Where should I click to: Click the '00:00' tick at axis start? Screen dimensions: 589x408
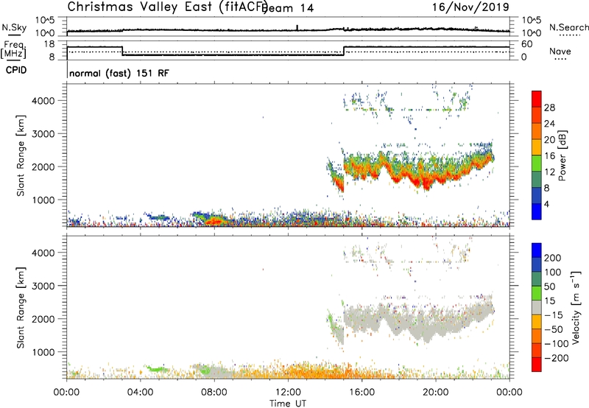coord(66,393)
